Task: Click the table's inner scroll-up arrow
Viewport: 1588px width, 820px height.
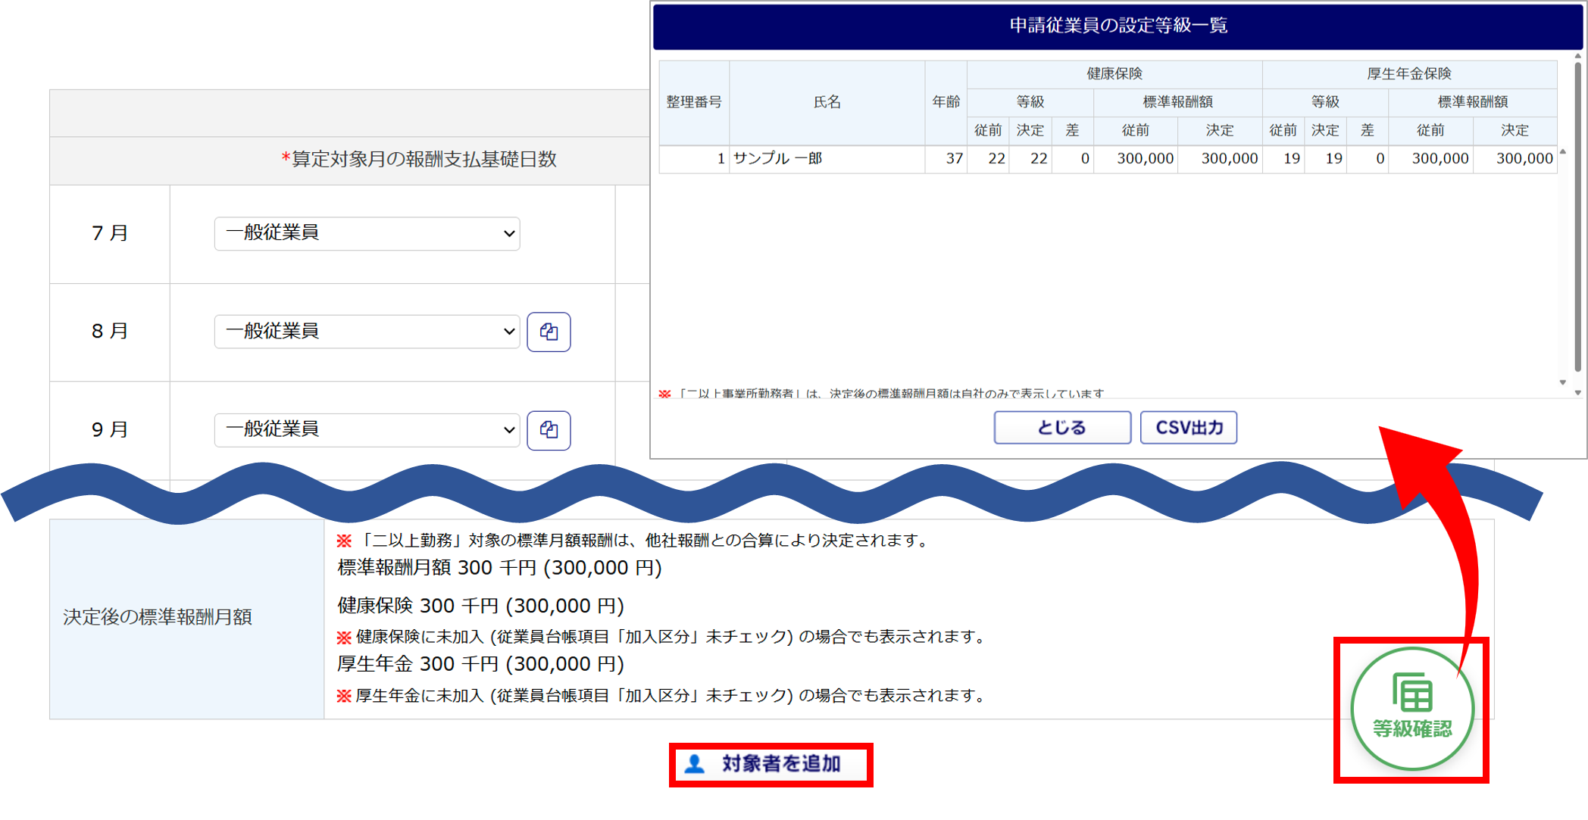Action: [1563, 152]
